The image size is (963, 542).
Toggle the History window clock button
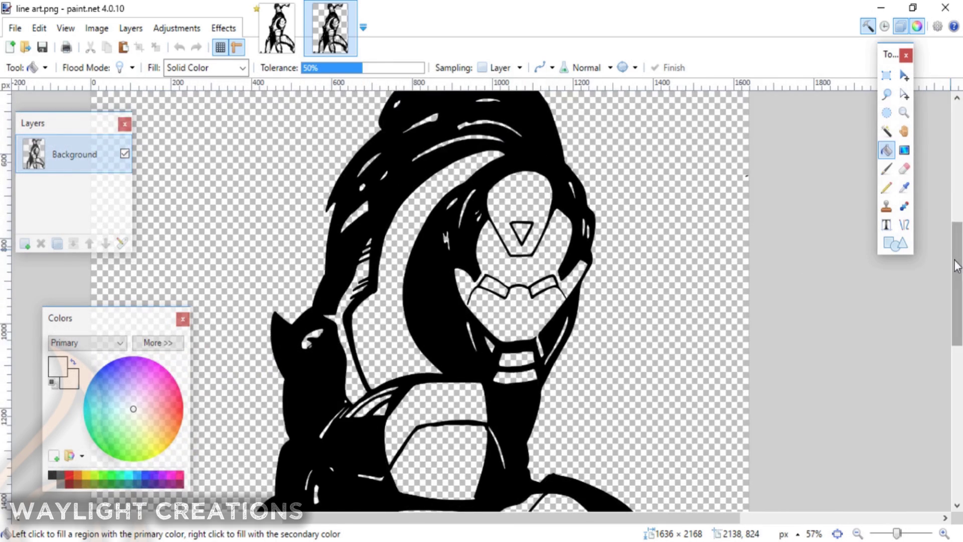pos(884,26)
